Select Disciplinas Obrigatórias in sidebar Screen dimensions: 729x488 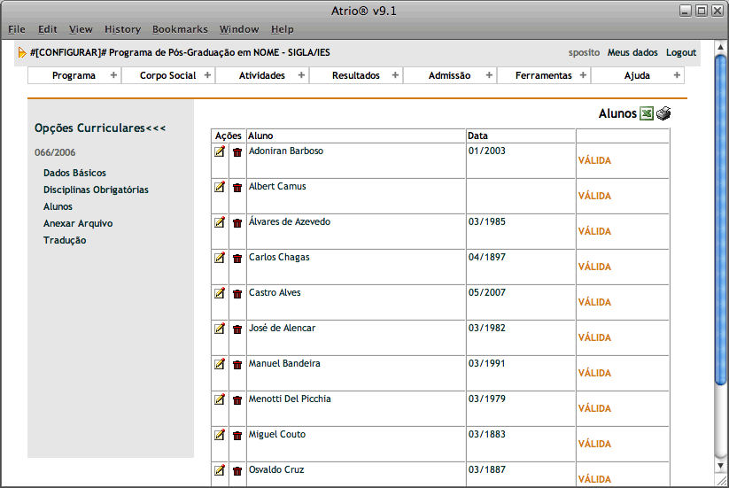tap(96, 190)
